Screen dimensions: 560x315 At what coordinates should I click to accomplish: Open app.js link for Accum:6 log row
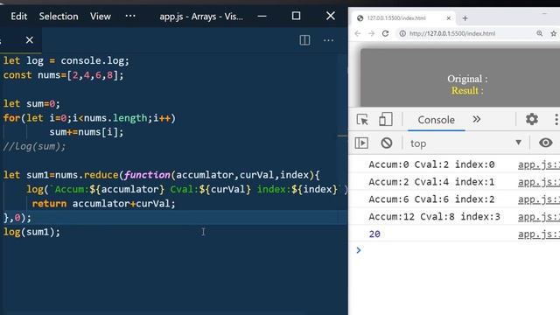[x=539, y=199]
